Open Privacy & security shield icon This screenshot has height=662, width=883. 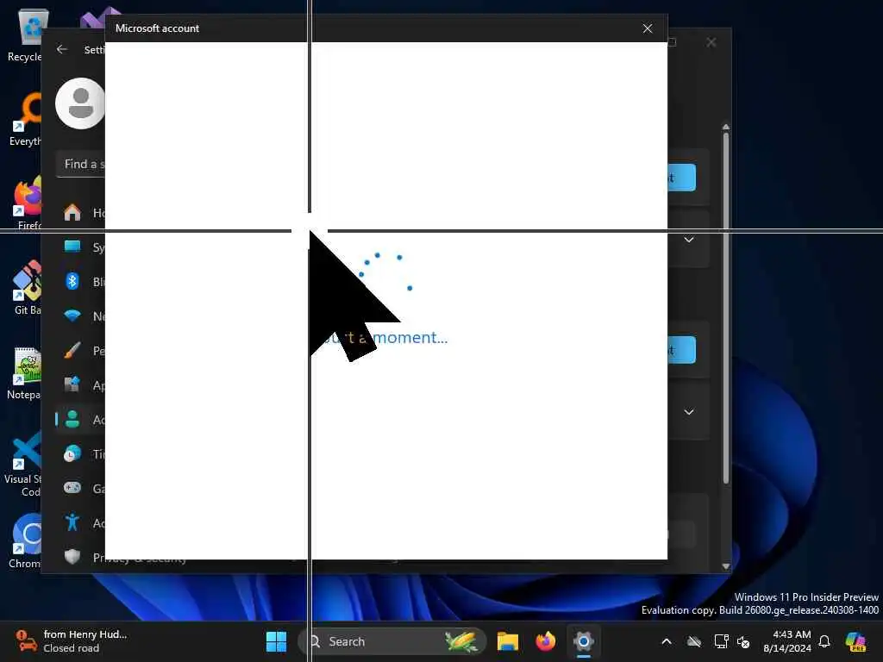pos(72,557)
